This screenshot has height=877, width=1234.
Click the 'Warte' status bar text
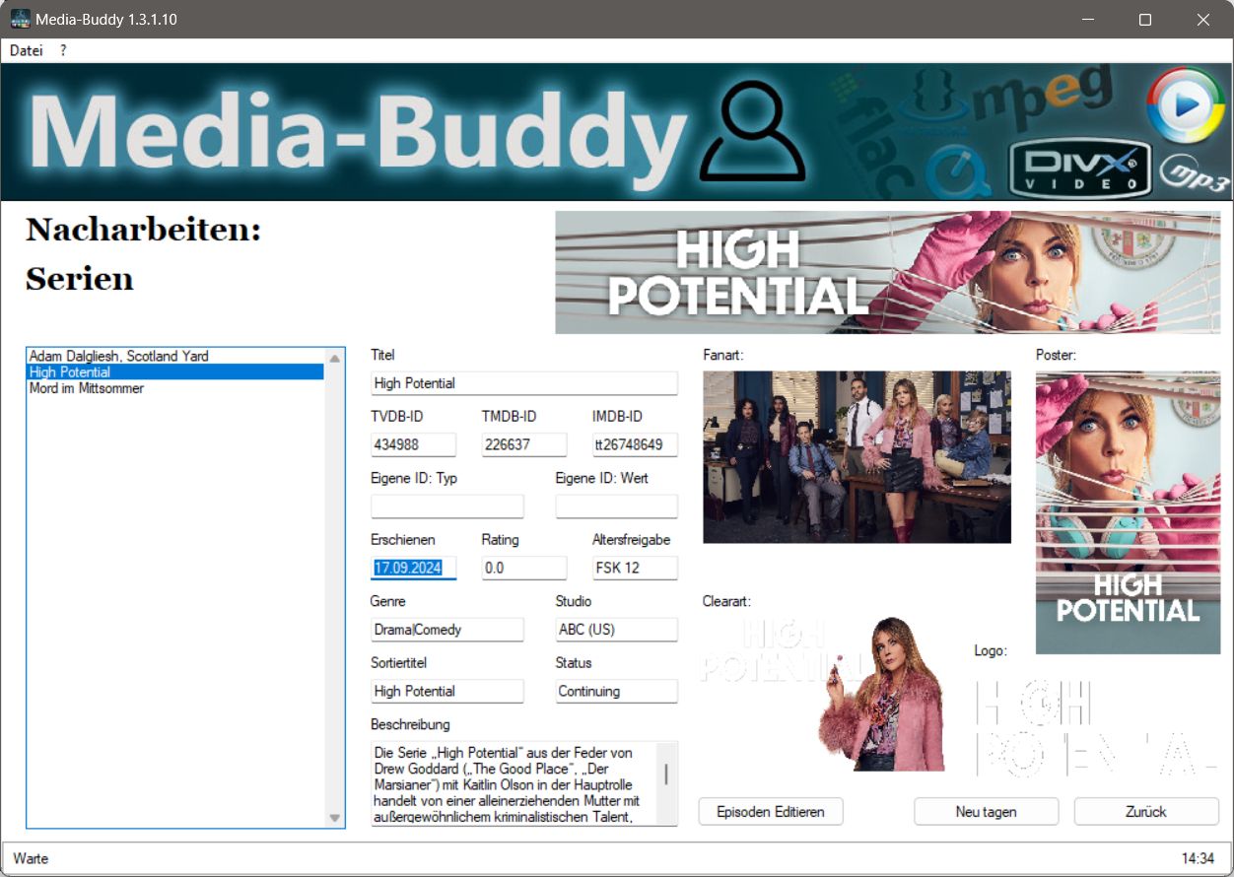click(31, 858)
